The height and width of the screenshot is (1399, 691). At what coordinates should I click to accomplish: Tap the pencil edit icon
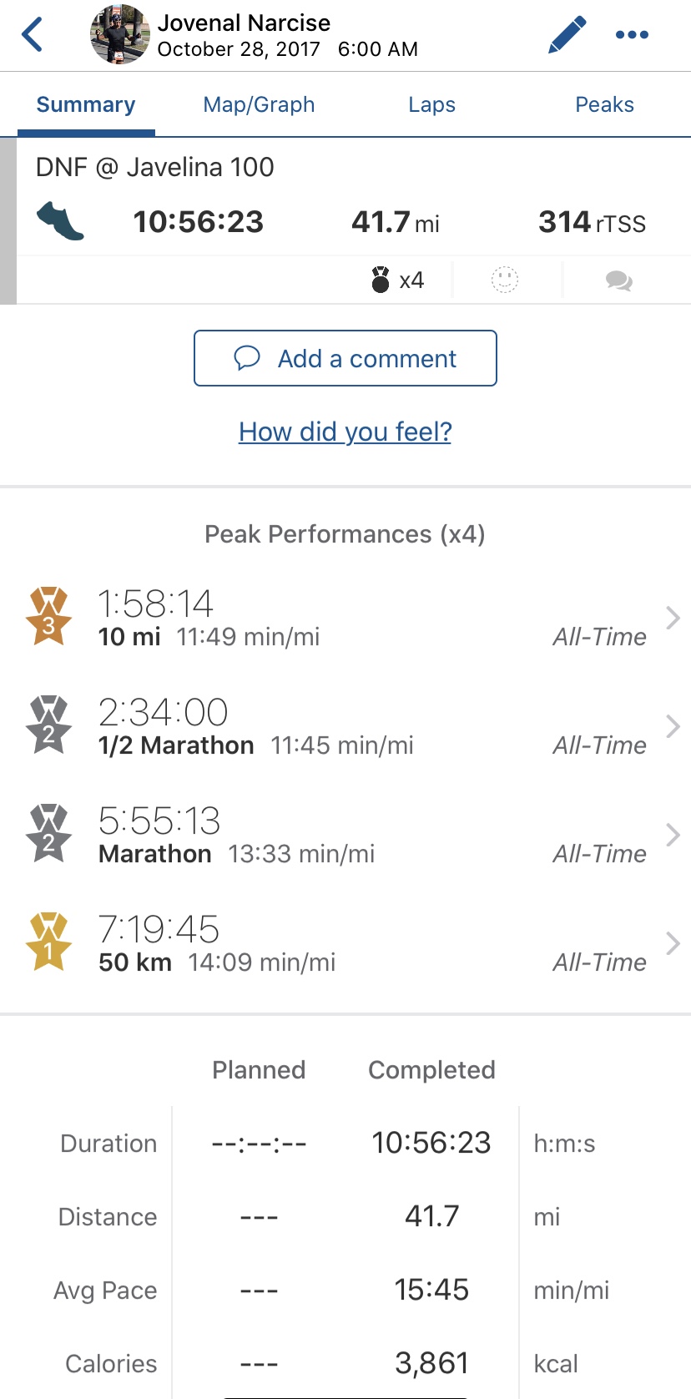coord(567,35)
